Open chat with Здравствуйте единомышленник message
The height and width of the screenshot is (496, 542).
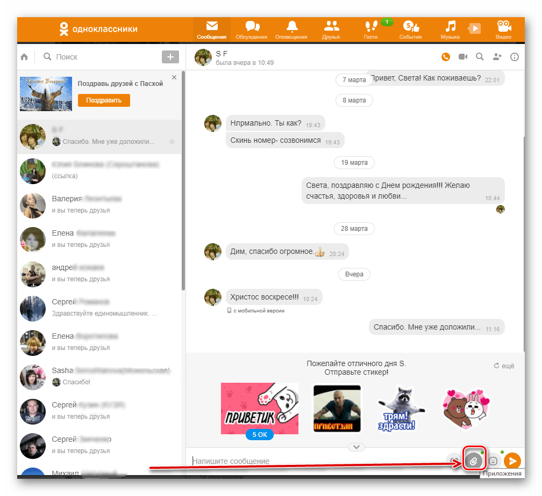tap(99, 308)
